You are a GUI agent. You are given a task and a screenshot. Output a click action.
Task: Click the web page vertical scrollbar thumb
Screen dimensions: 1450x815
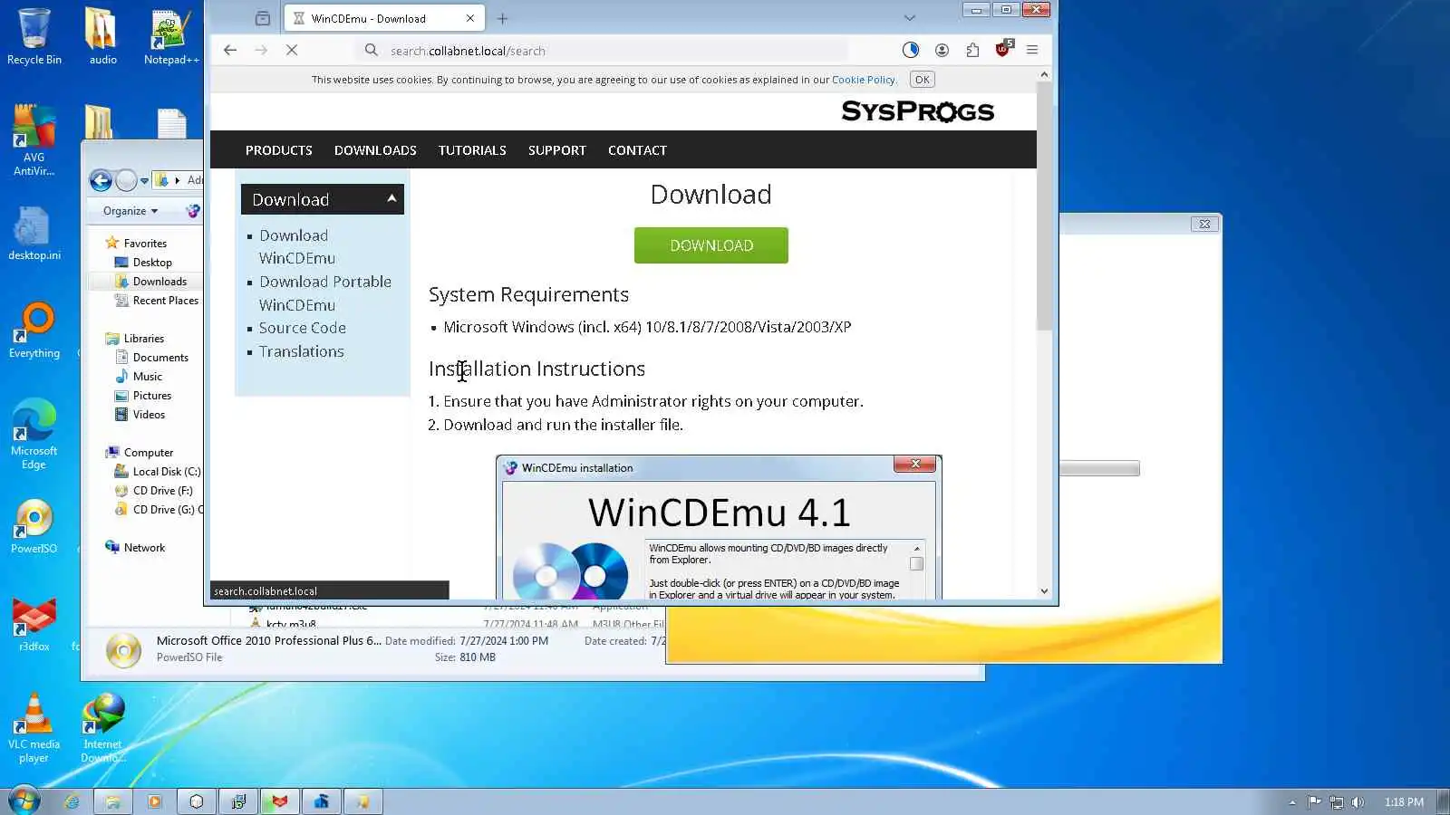click(1044, 206)
